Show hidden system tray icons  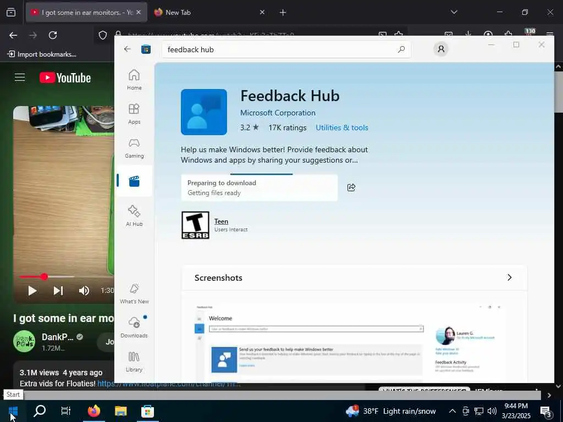click(x=452, y=411)
